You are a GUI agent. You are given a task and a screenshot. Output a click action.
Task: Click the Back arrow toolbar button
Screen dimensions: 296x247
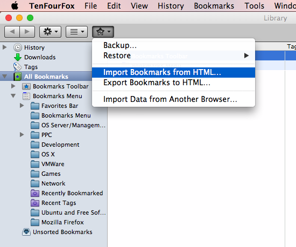pos(12,32)
